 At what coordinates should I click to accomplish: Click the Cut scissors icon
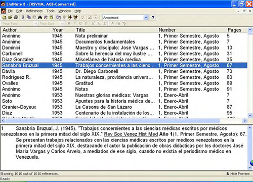tap(23, 17)
